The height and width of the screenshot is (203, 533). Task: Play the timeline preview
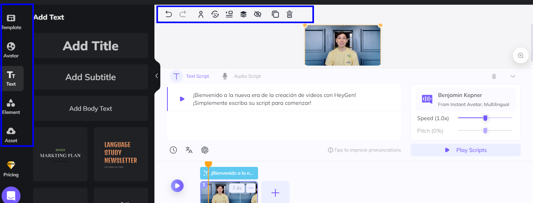pyautogui.click(x=177, y=186)
